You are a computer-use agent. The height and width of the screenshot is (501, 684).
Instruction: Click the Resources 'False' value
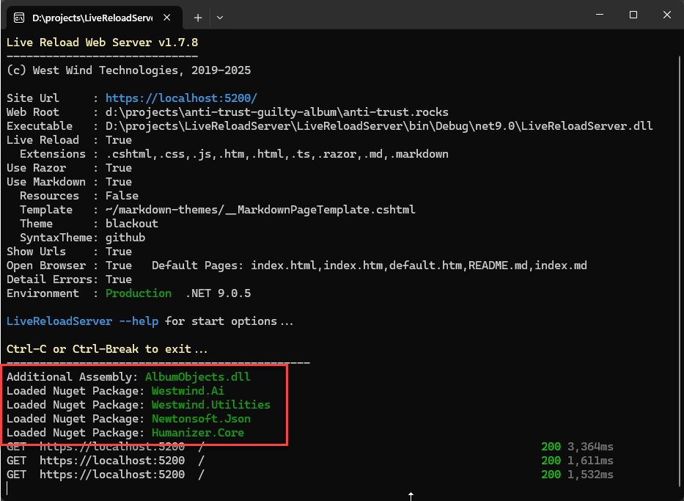coord(122,196)
